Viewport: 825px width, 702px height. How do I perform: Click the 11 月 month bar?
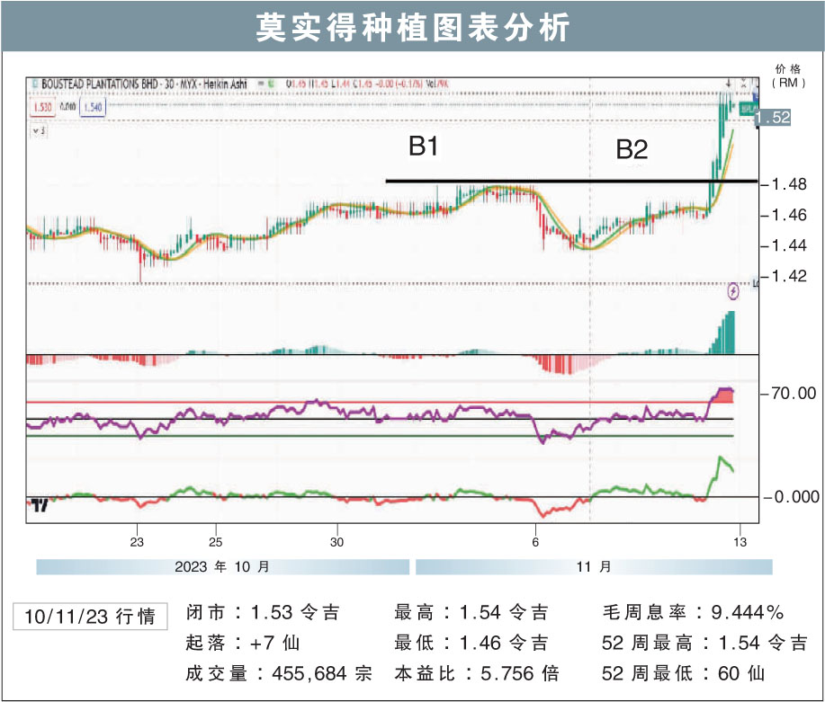[594, 567]
